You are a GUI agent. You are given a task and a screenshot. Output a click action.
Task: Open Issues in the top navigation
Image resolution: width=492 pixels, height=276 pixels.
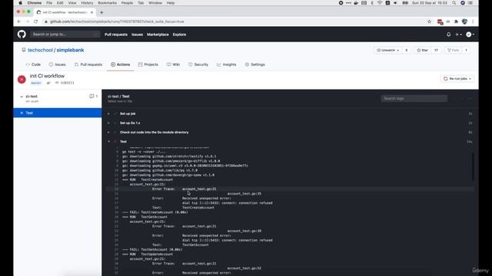coord(137,34)
